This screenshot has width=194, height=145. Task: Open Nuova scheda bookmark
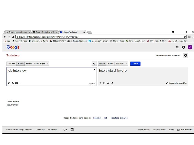[x=117, y=41]
